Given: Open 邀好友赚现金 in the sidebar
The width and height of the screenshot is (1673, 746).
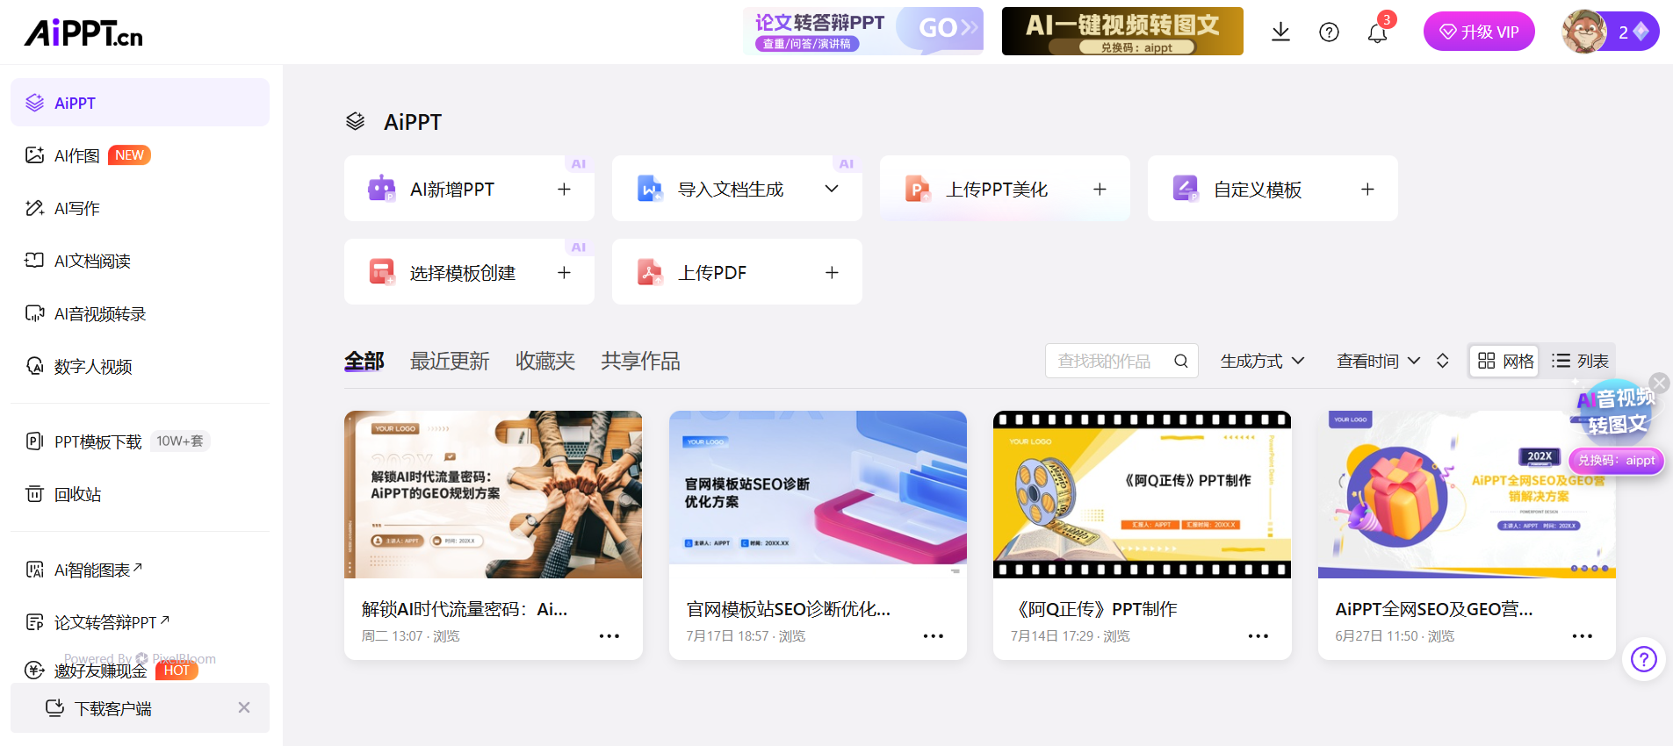Looking at the screenshot, I should pyautogui.click(x=140, y=671).
